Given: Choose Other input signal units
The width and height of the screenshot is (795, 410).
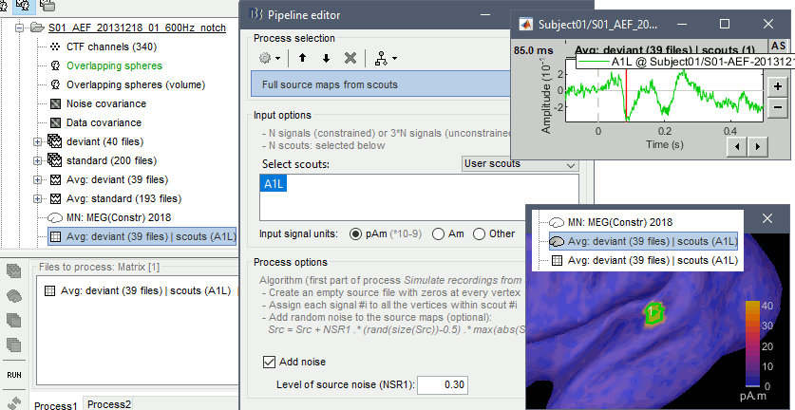Looking at the screenshot, I should (x=480, y=234).
